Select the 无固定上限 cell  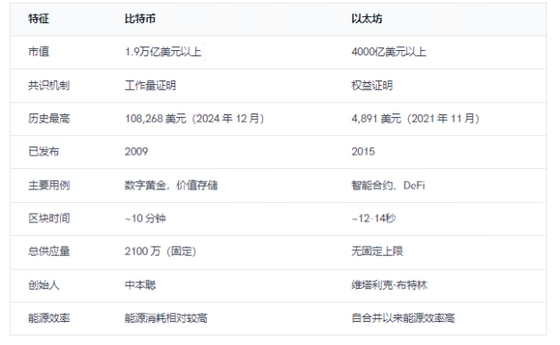378,251
